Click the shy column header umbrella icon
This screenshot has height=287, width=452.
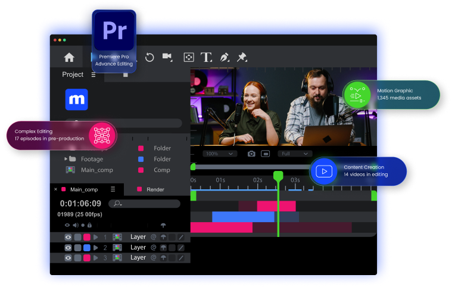[163, 225]
